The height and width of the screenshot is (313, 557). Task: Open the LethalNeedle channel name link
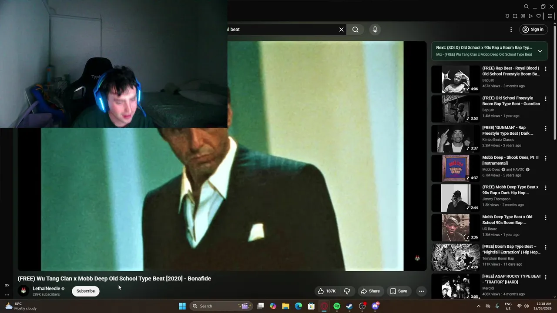tap(47, 289)
